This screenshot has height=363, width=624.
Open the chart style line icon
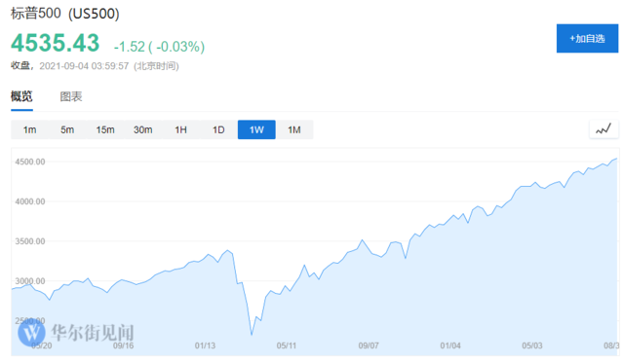[604, 129]
